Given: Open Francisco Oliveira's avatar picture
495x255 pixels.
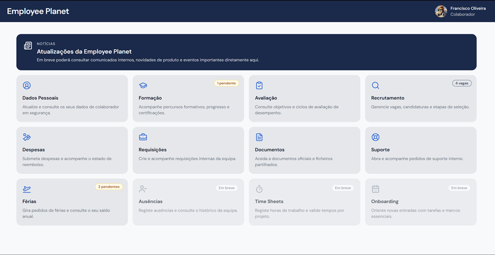Looking at the screenshot, I should point(441,11).
